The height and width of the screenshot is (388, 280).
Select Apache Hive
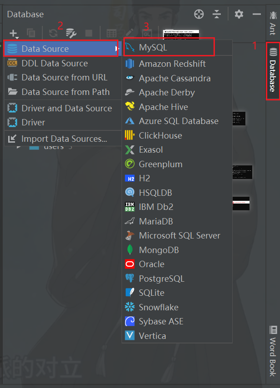[x=177, y=107]
